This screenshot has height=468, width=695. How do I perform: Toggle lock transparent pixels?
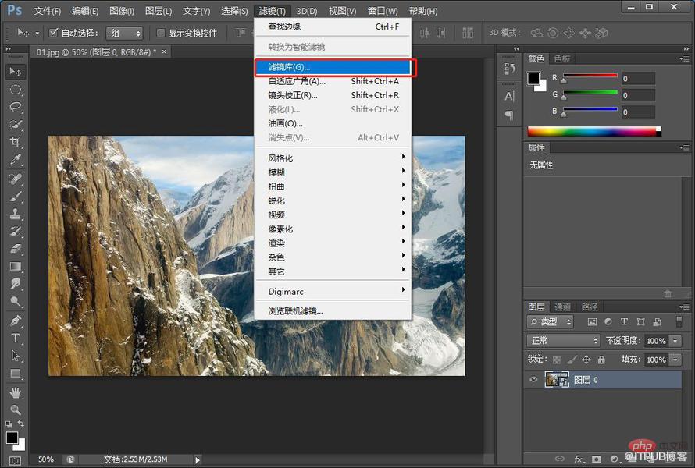click(x=557, y=360)
